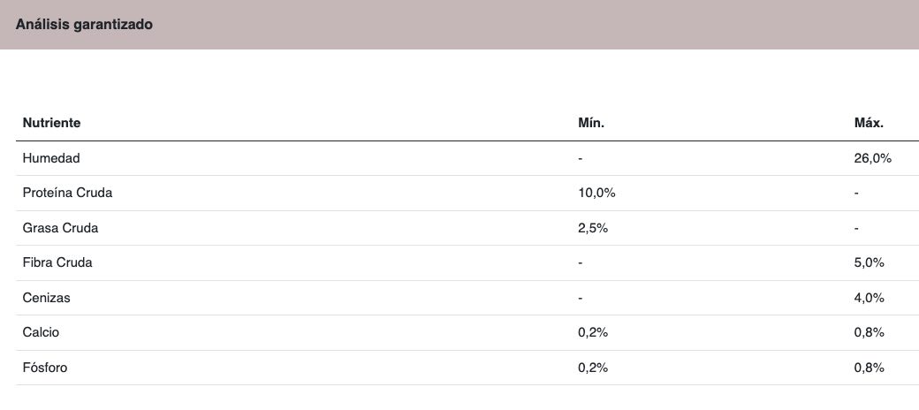This screenshot has width=919, height=410.
Task: Click the Fibra Cruda row label
Action: [57, 262]
